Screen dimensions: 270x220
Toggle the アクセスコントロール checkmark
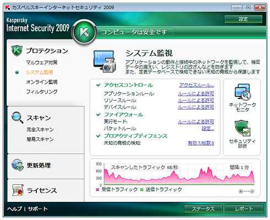pos(99,85)
